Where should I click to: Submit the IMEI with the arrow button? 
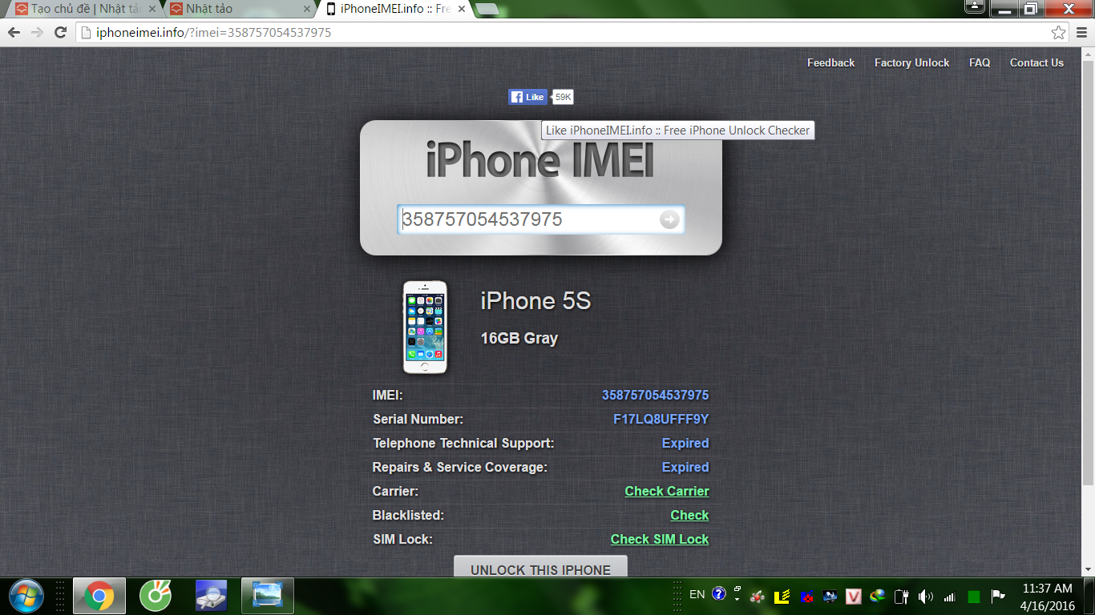(x=669, y=219)
